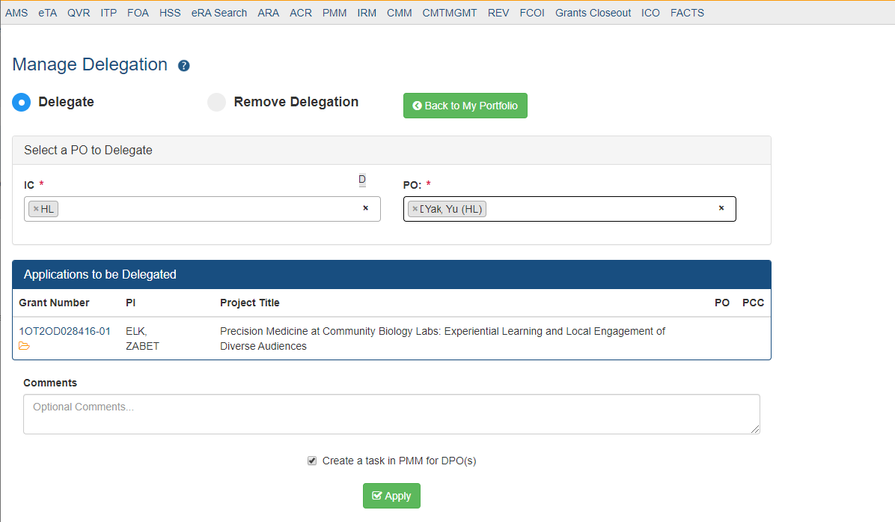Go to QVR in top navigation
Image resolution: width=895 pixels, height=522 pixels.
(x=79, y=13)
